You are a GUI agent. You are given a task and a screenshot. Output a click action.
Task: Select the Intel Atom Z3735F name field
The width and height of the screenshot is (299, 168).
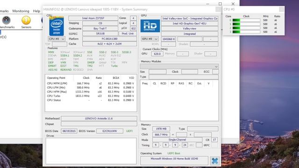click(93, 18)
